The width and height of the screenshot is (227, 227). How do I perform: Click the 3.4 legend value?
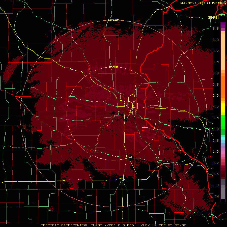pos(216,118)
